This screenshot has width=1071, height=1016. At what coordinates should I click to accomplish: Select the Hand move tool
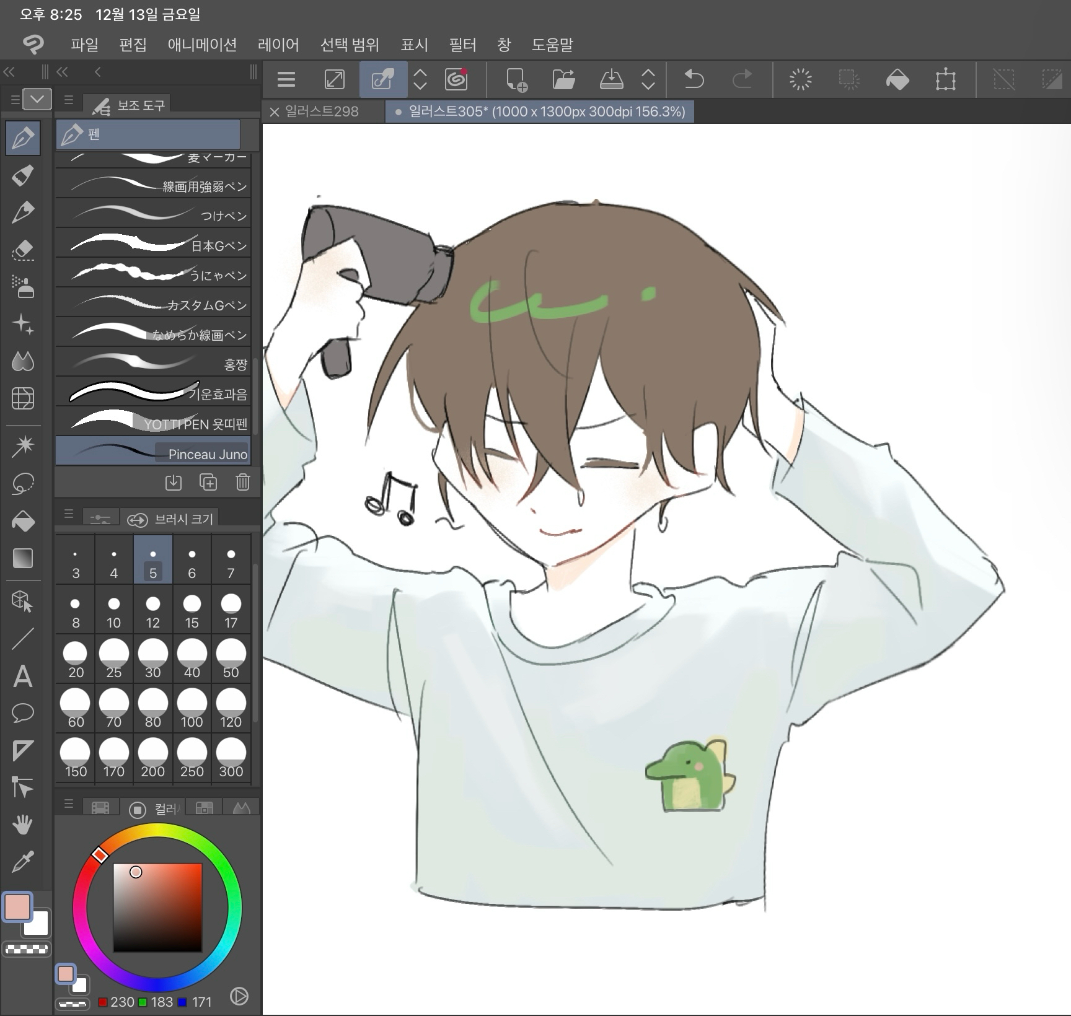pyautogui.click(x=23, y=825)
